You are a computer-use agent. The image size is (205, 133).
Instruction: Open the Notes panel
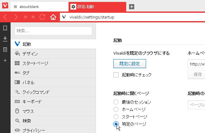[x=5, y=50]
